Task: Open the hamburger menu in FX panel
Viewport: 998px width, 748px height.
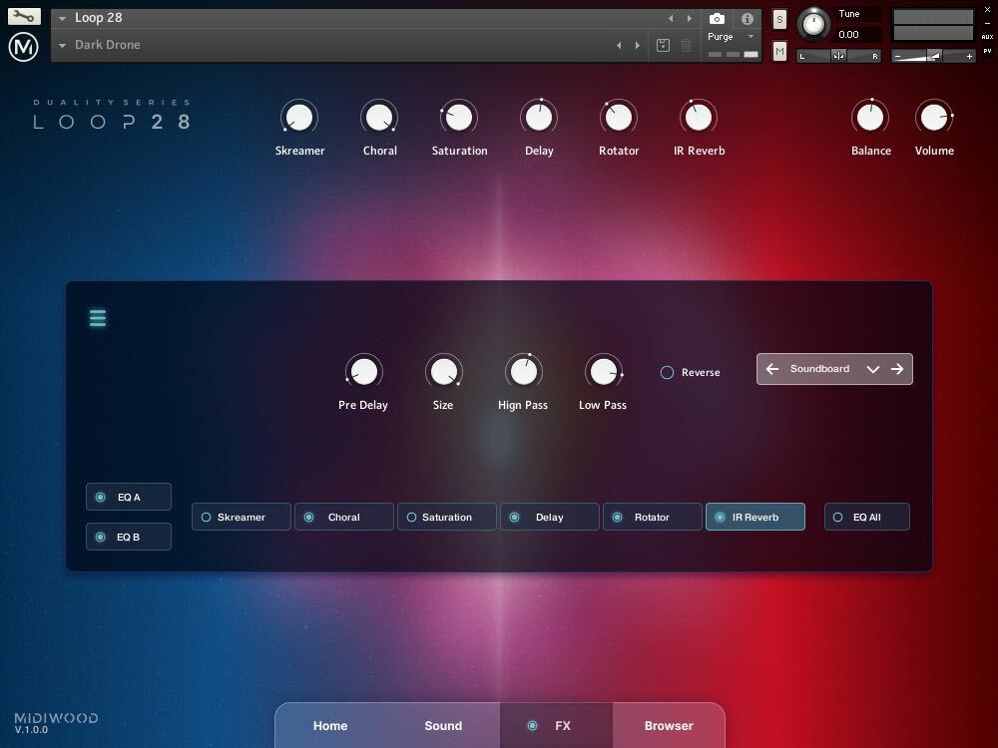Action: pos(98,318)
